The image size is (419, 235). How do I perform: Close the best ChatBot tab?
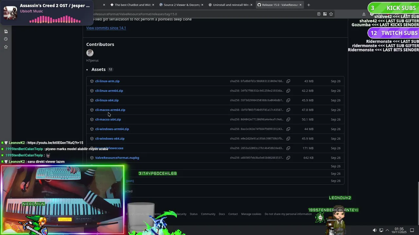(153, 5)
